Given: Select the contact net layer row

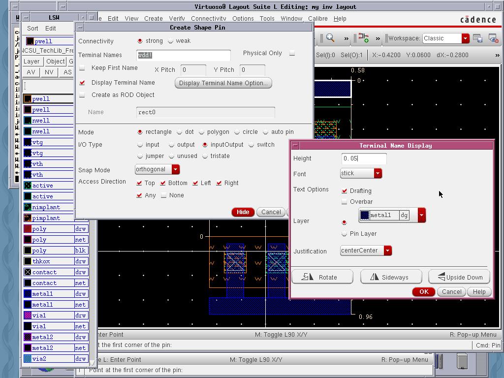Looking at the screenshot, I should [x=55, y=283].
